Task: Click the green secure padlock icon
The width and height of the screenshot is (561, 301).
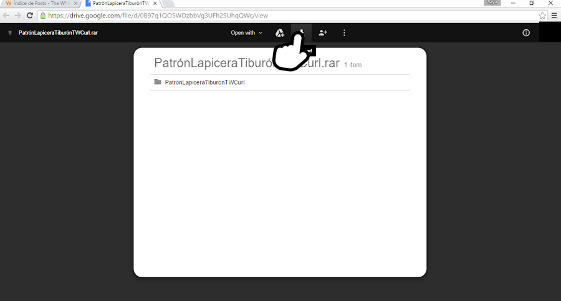Action: point(43,16)
